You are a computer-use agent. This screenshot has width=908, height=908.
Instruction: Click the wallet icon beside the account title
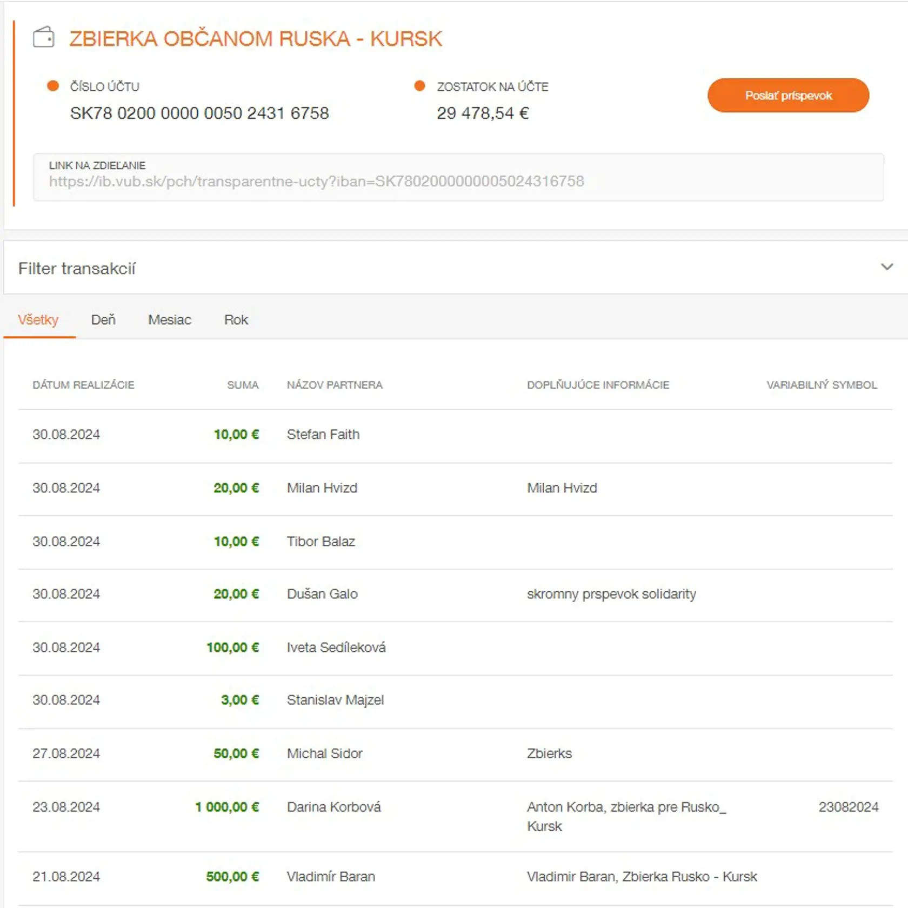point(44,38)
